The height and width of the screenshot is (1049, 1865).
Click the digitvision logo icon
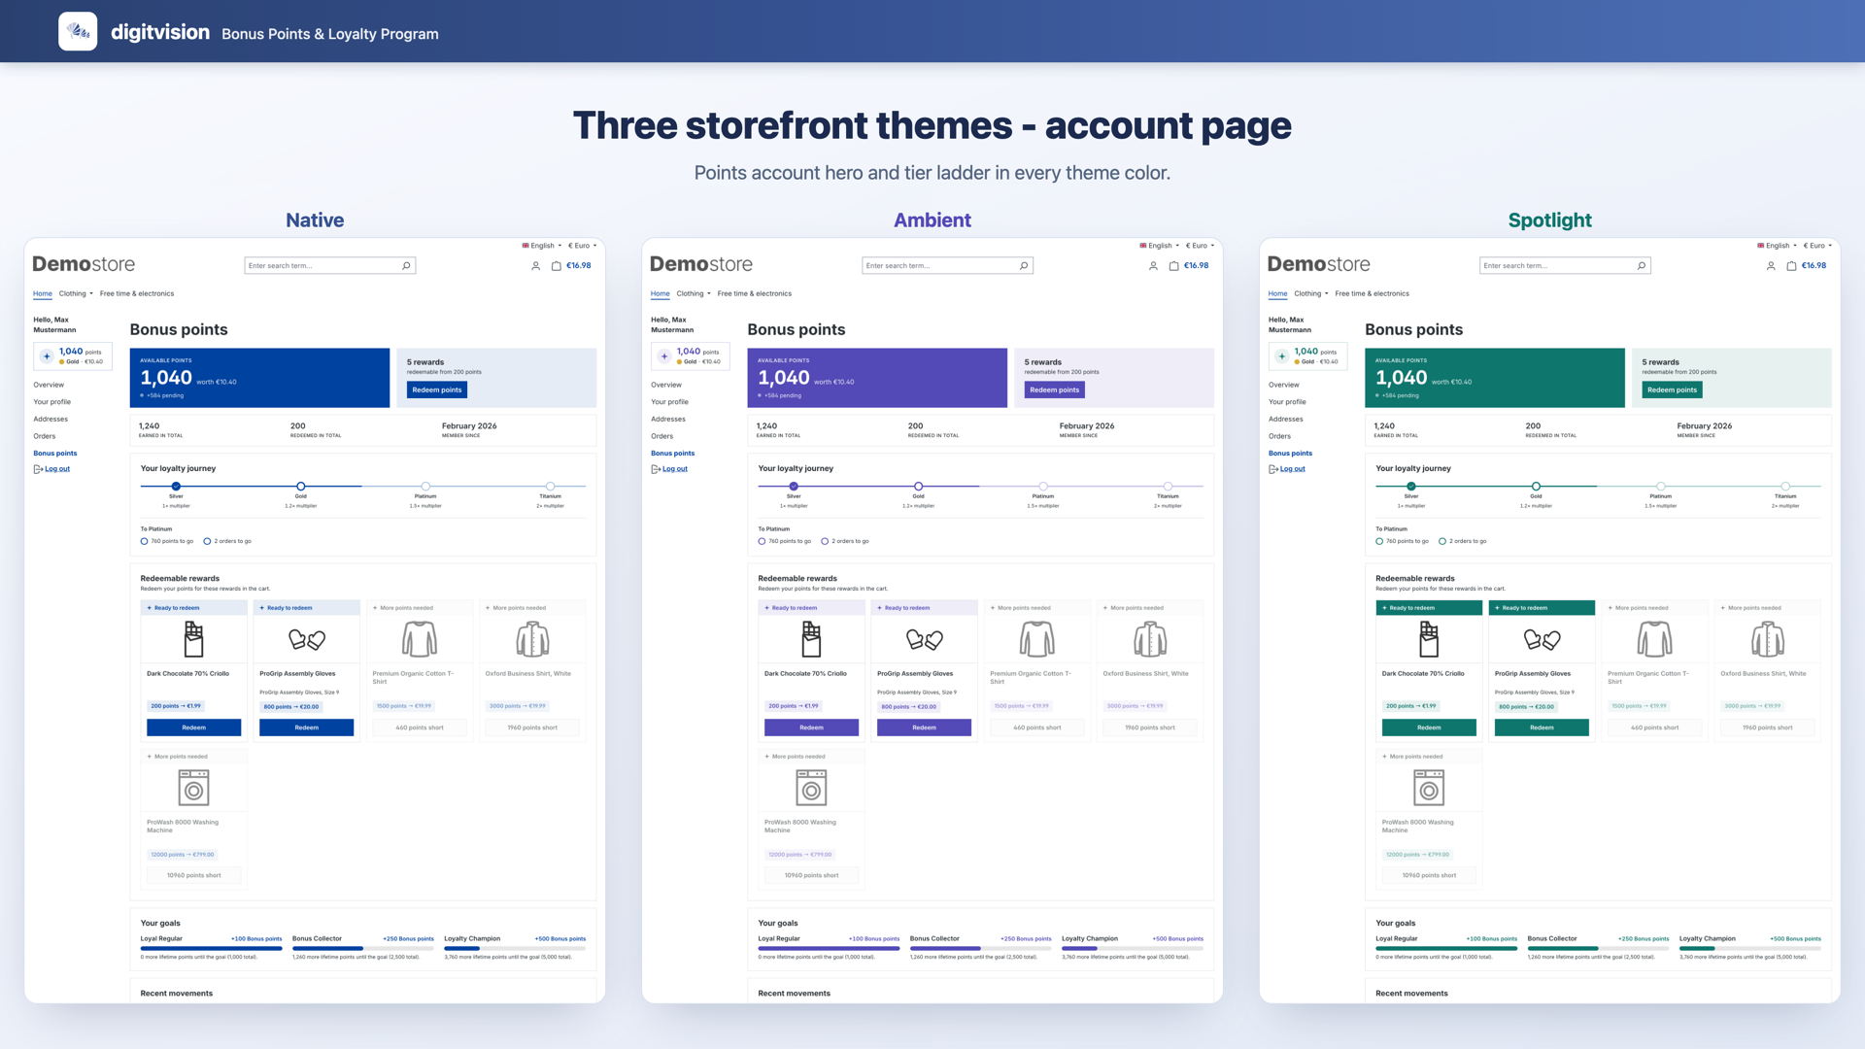coord(78,31)
